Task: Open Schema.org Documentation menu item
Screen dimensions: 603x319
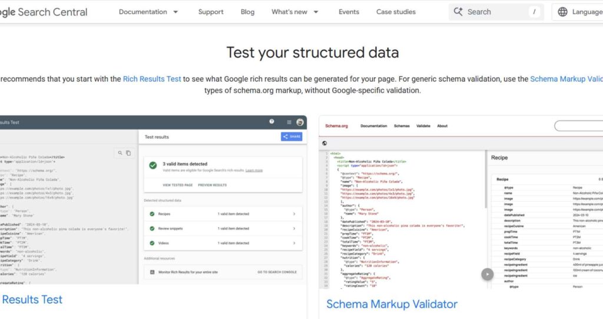Action: [x=373, y=126]
